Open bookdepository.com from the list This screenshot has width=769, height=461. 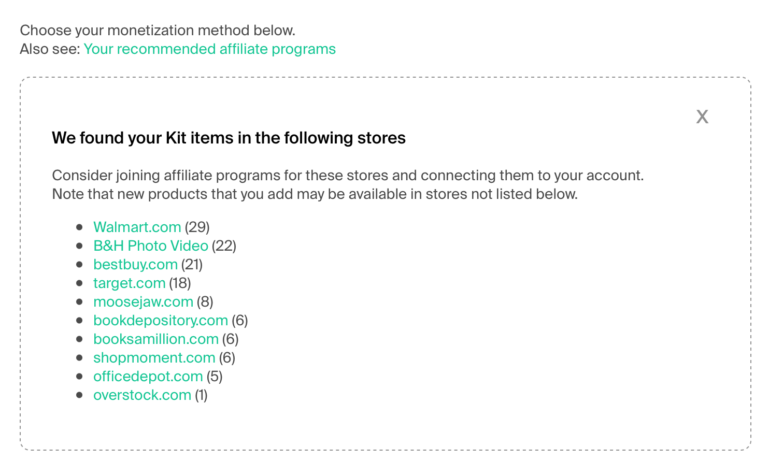160,320
